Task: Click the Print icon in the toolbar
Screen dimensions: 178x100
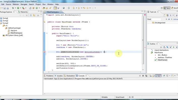Action: (8, 8)
